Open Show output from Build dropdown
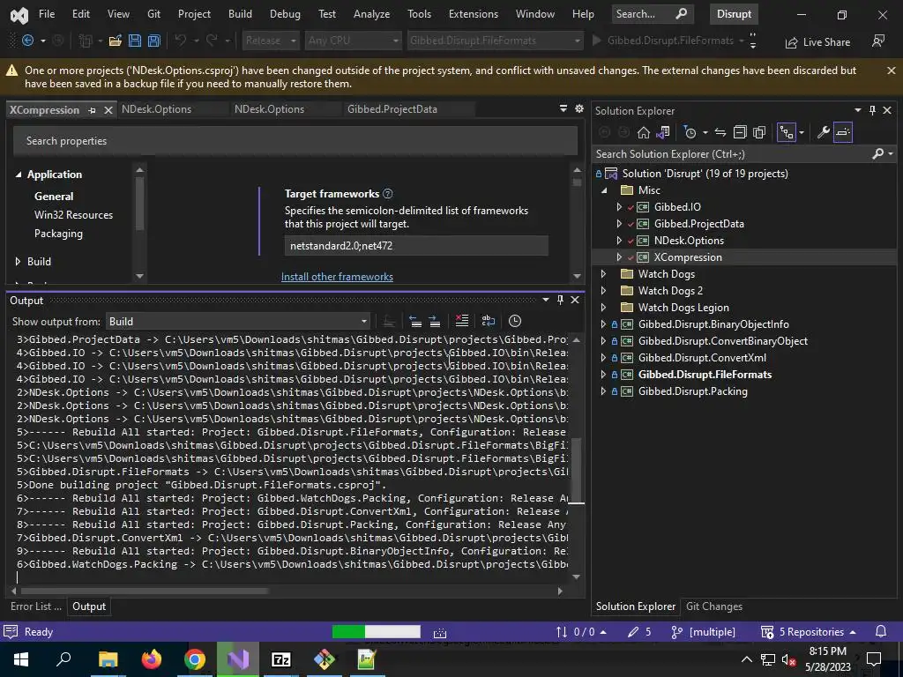Screen dimensions: 903x677 click(238, 321)
